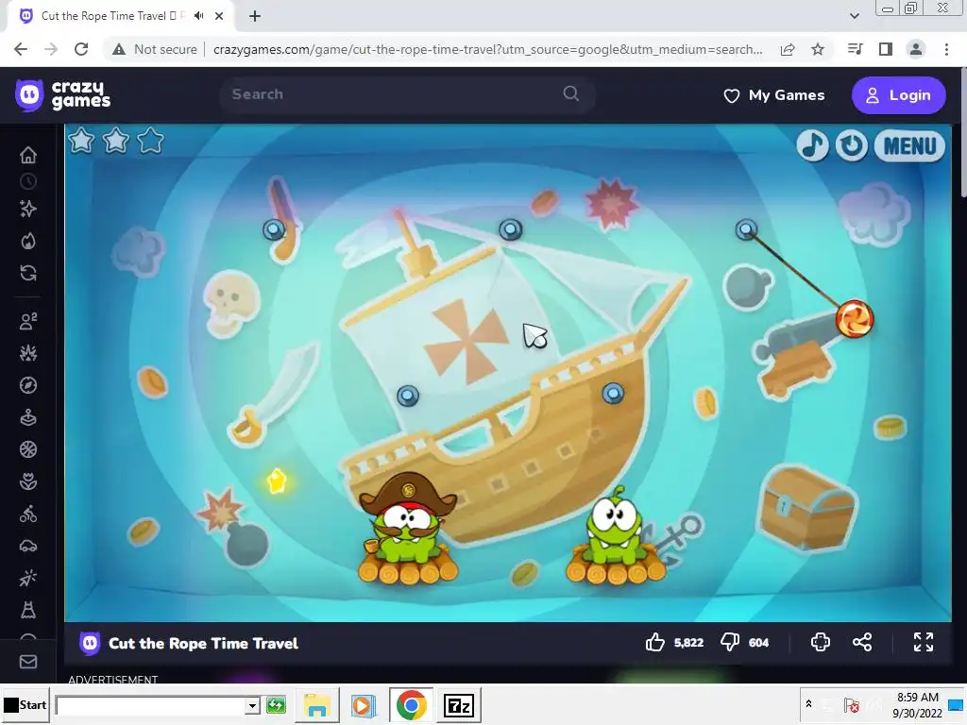Open the media player taskbar icon
Viewport: 967px width, 725px height.
pyautogui.click(x=363, y=704)
